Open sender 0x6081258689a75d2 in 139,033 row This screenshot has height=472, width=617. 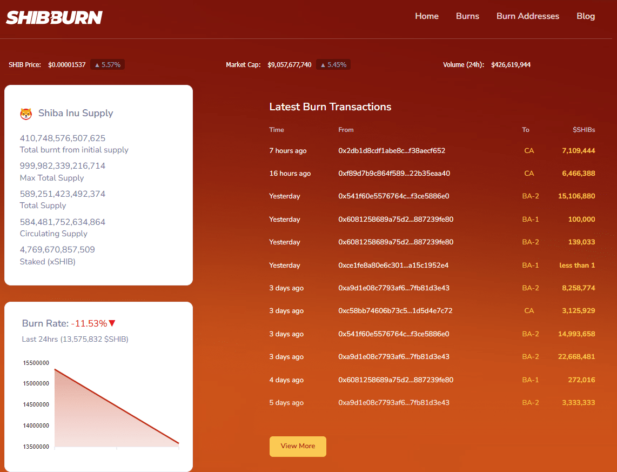396,242
